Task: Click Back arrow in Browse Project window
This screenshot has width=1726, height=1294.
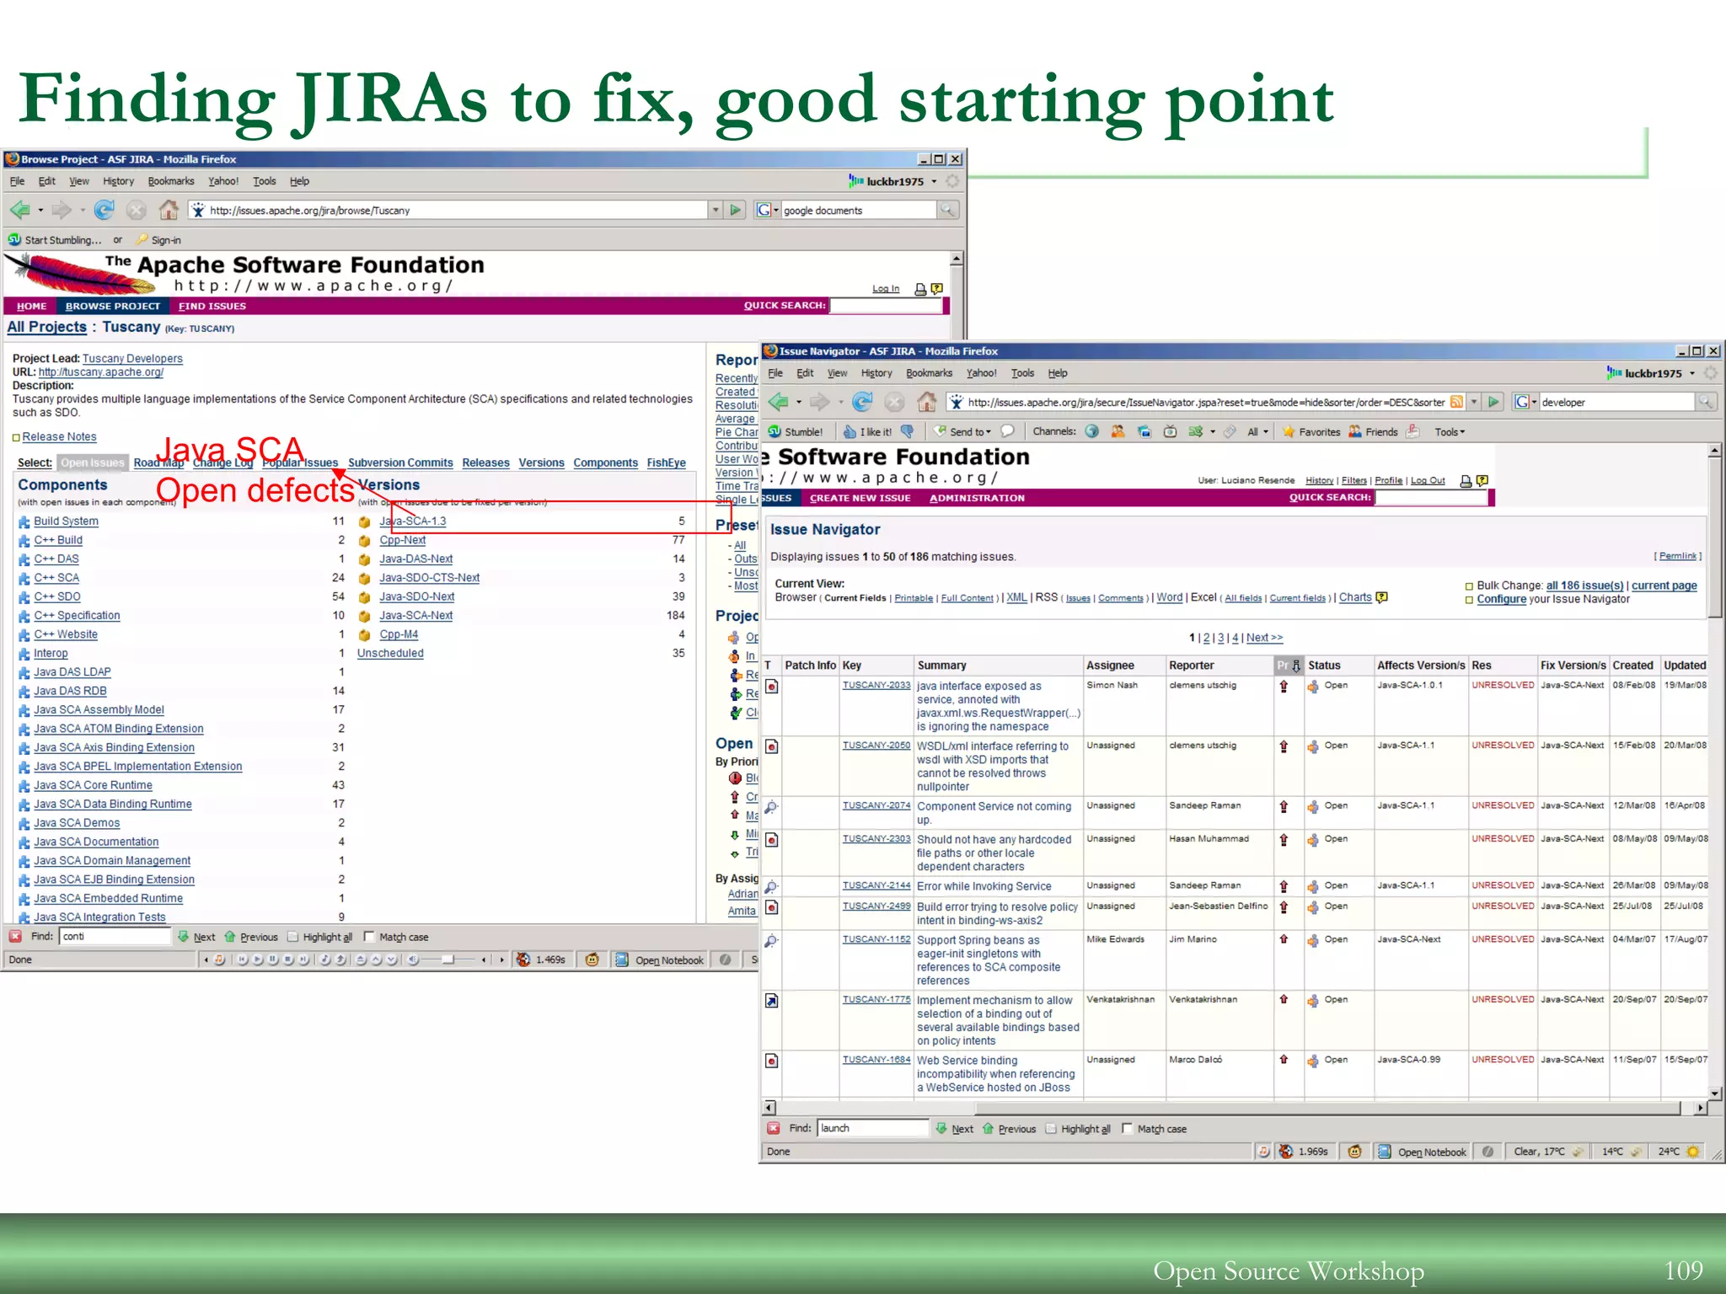Action: 20,210
